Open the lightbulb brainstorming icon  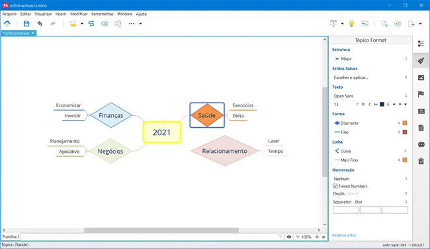tap(351, 24)
